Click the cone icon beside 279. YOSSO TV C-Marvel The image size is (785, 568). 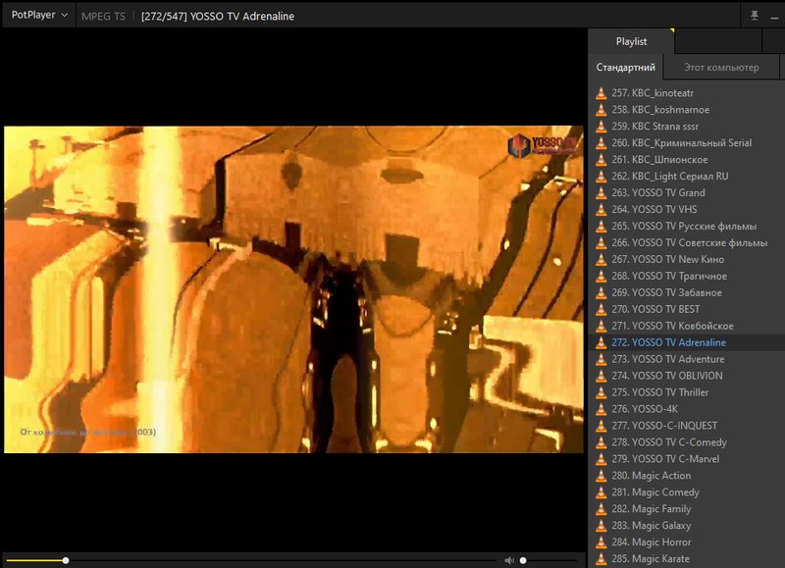pos(601,459)
